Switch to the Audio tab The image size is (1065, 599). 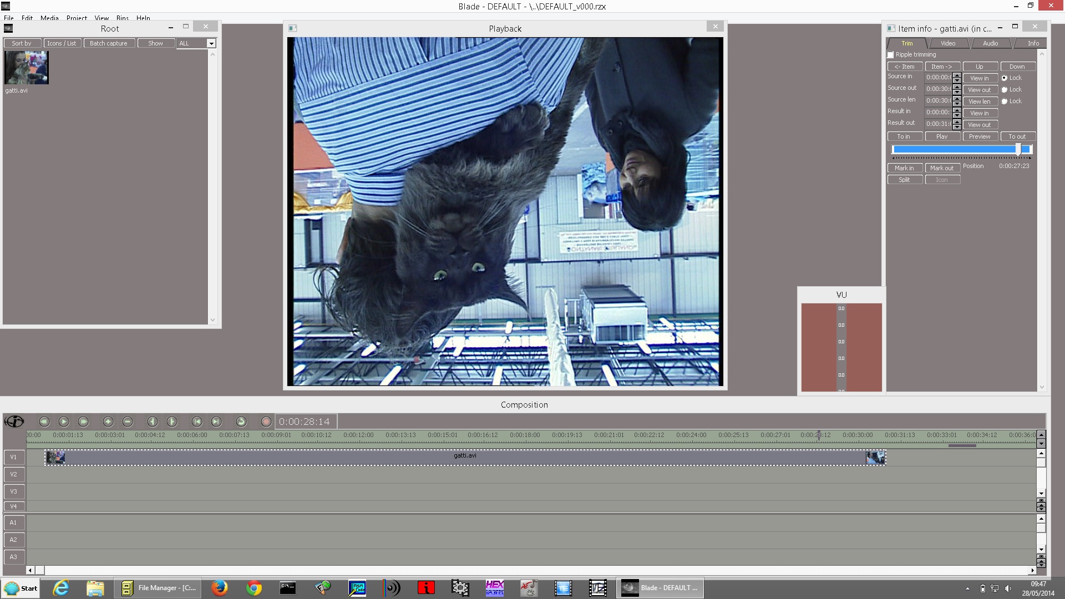990,43
